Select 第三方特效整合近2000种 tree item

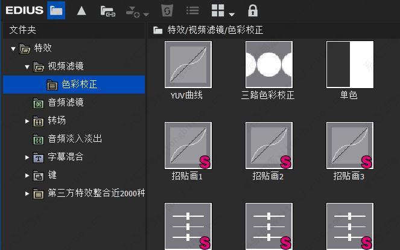(96, 193)
